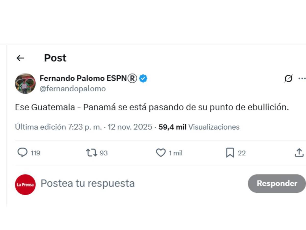
Task: Select La Prensa's avatar in the reply area
Action: (25, 183)
